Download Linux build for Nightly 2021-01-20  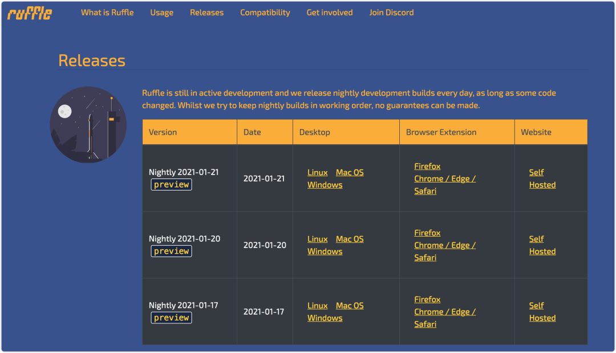click(318, 239)
